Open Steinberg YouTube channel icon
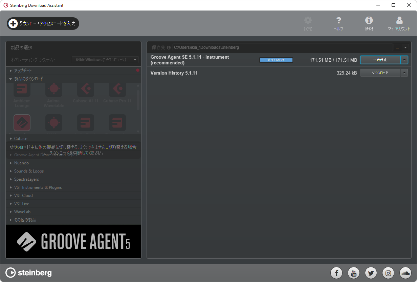This screenshot has height=282, width=417. 354,273
